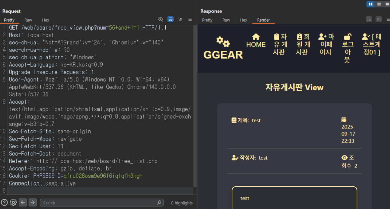
Task: Select top-bottom stacked layout icon
Action: (379, 4)
